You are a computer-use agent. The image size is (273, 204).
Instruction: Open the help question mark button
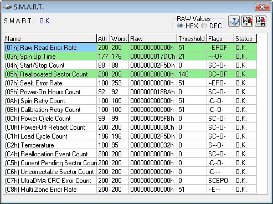234,21
